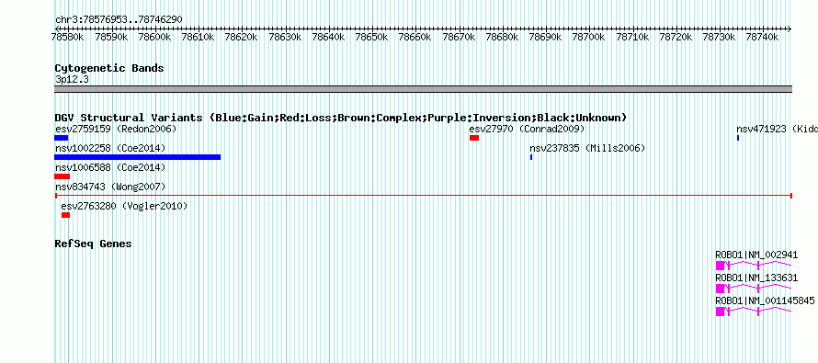Viewport: 818px width, 363px height.
Task: Click the ROBO1|NM_002941 magenta exon block
Action: [x=720, y=266]
